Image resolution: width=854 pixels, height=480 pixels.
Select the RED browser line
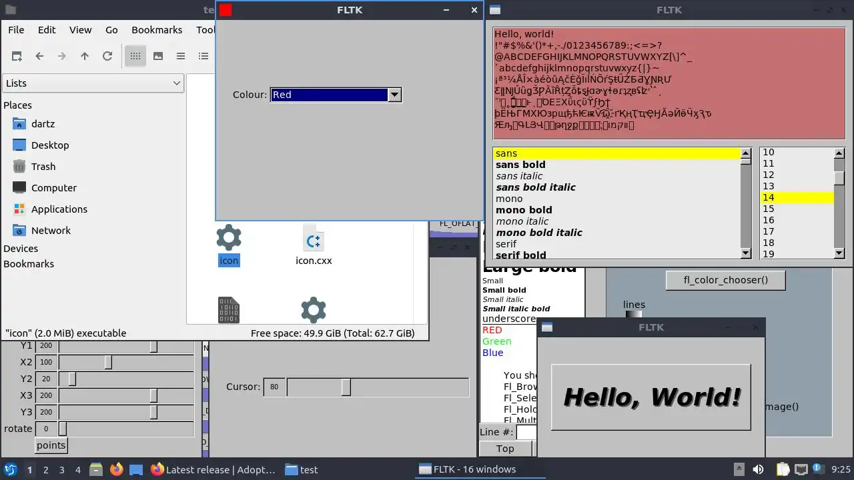(x=492, y=330)
